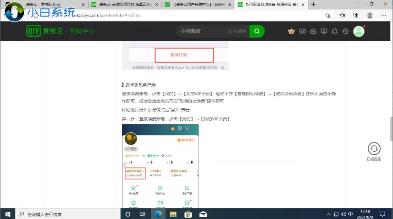Click the cloud upload icon in header
The width and height of the screenshot is (393, 219).
point(313,31)
